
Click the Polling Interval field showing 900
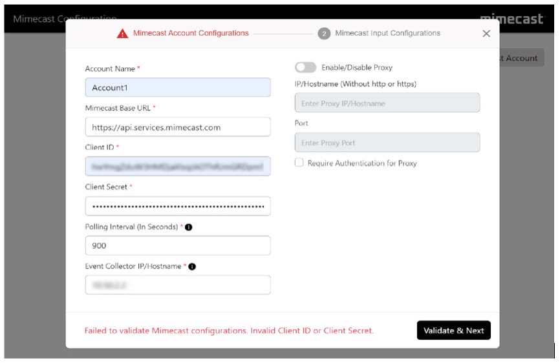pos(178,245)
